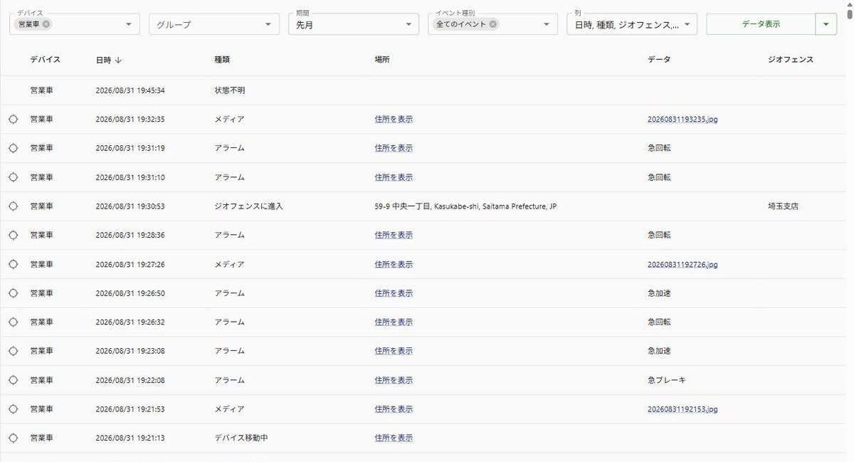Click the ジオフェンス column header
Screen dimensions: 854x462
[791, 60]
